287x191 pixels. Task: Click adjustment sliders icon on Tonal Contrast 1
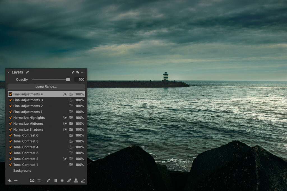(x=71, y=165)
